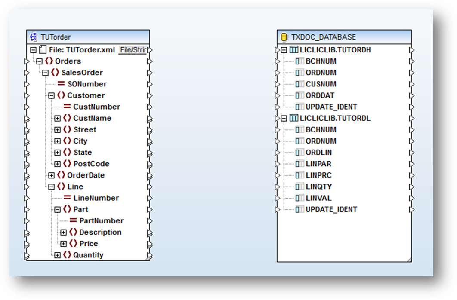Click the File/String button

[133, 50]
